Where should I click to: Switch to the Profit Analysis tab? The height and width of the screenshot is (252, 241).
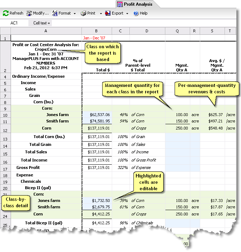click(138, 4)
